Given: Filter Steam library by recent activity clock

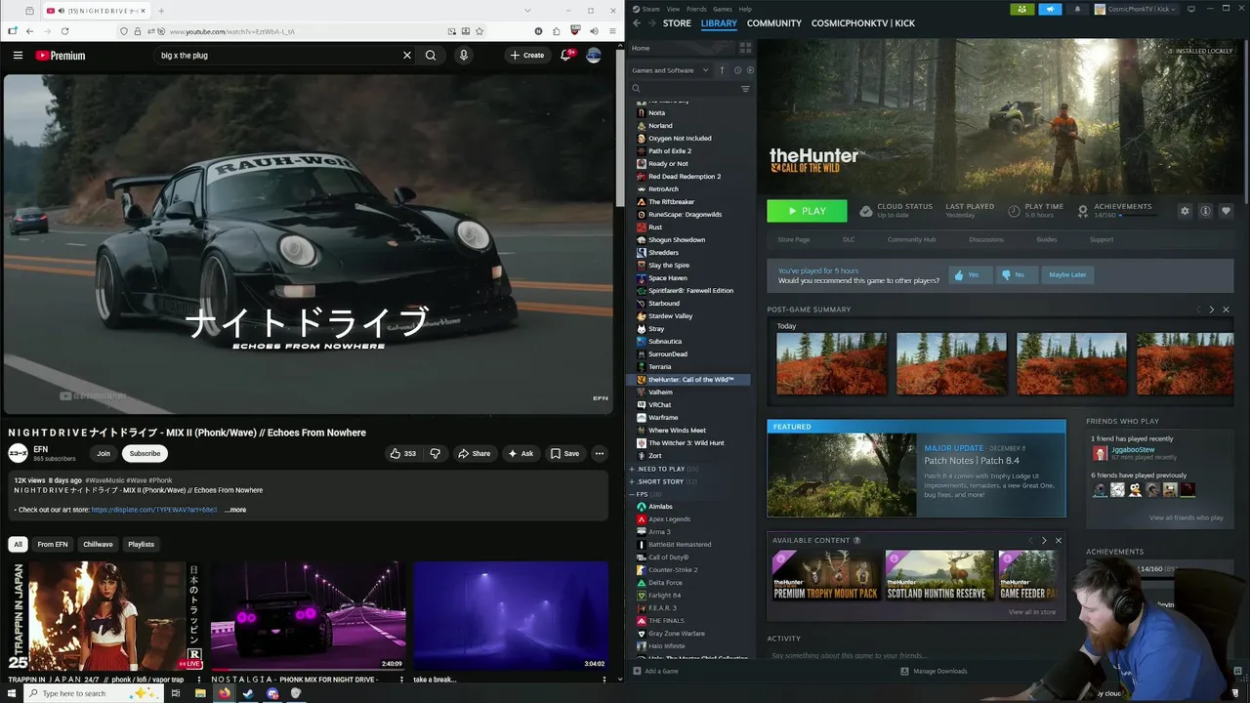Looking at the screenshot, I should (x=737, y=70).
